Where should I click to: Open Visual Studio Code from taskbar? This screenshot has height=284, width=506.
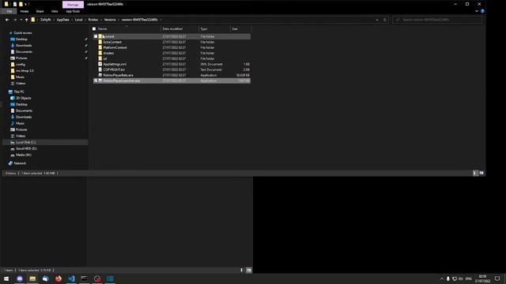(71, 278)
